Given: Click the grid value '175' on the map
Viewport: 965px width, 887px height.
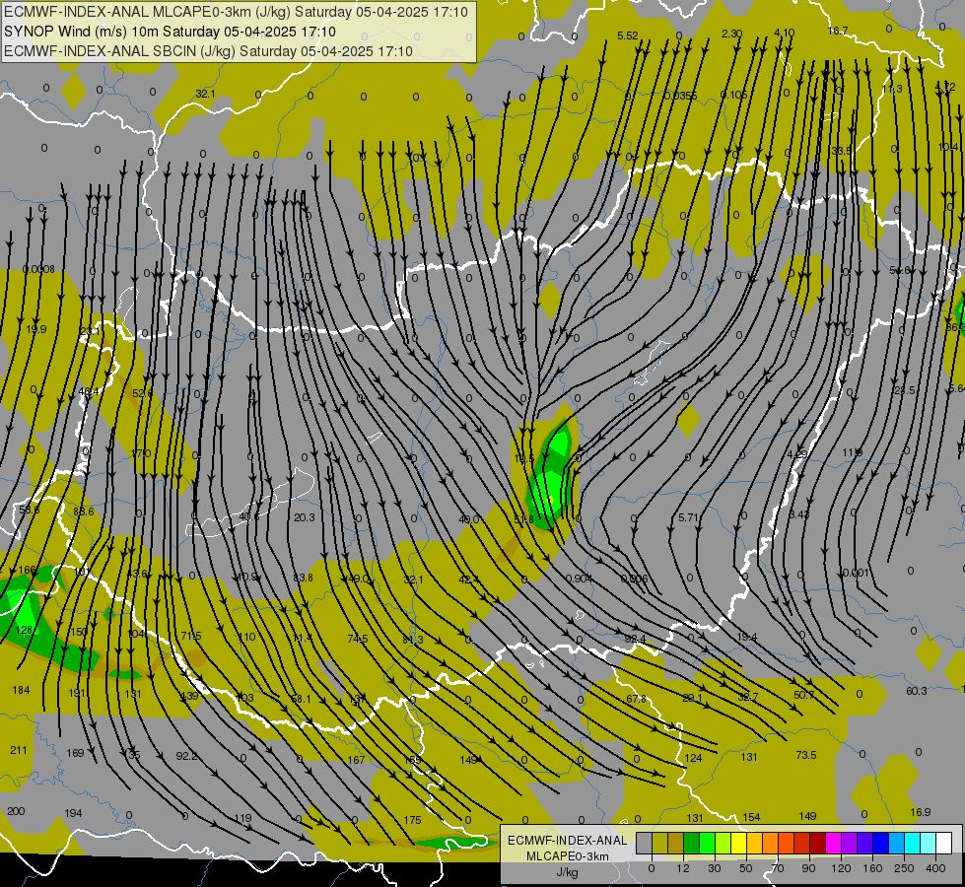Looking at the screenshot, I should pyautogui.click(x=413, y=820).
